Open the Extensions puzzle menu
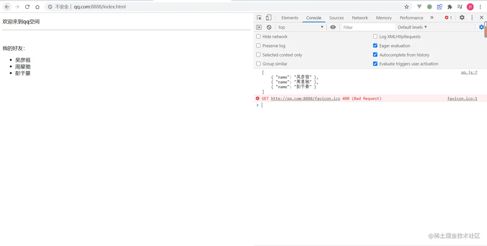 tap(450, 7)
